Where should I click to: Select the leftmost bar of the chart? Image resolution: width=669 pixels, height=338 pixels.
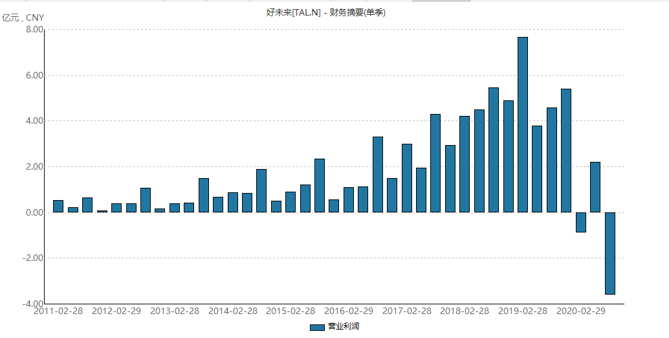[x=58, y=206]
